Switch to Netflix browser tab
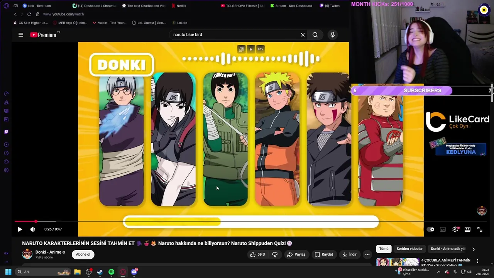Image resolution: width=494 pixels, height=278 pixels. 178,6
